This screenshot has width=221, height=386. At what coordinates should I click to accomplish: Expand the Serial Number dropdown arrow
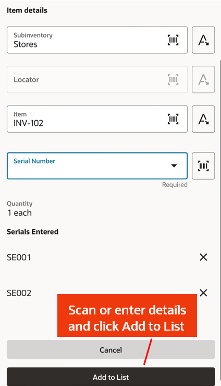coord(174,166)
